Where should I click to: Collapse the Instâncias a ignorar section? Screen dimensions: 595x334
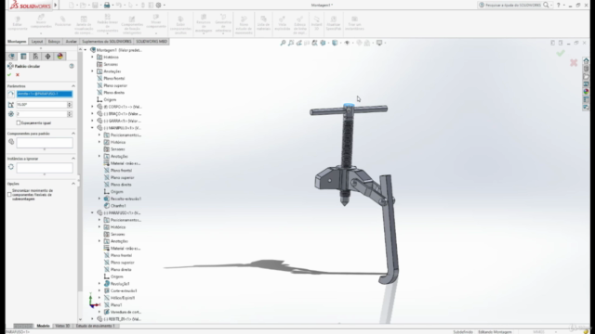[73, 159]
